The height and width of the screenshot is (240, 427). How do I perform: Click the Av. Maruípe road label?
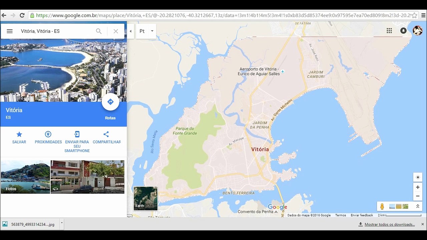tap(237, 142)
